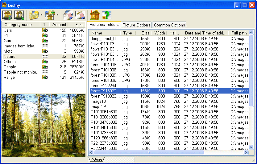Click the eye type icon of Others category
This screenshot has width=257, height=164.
pyautogui.click(x=45, y=62)
